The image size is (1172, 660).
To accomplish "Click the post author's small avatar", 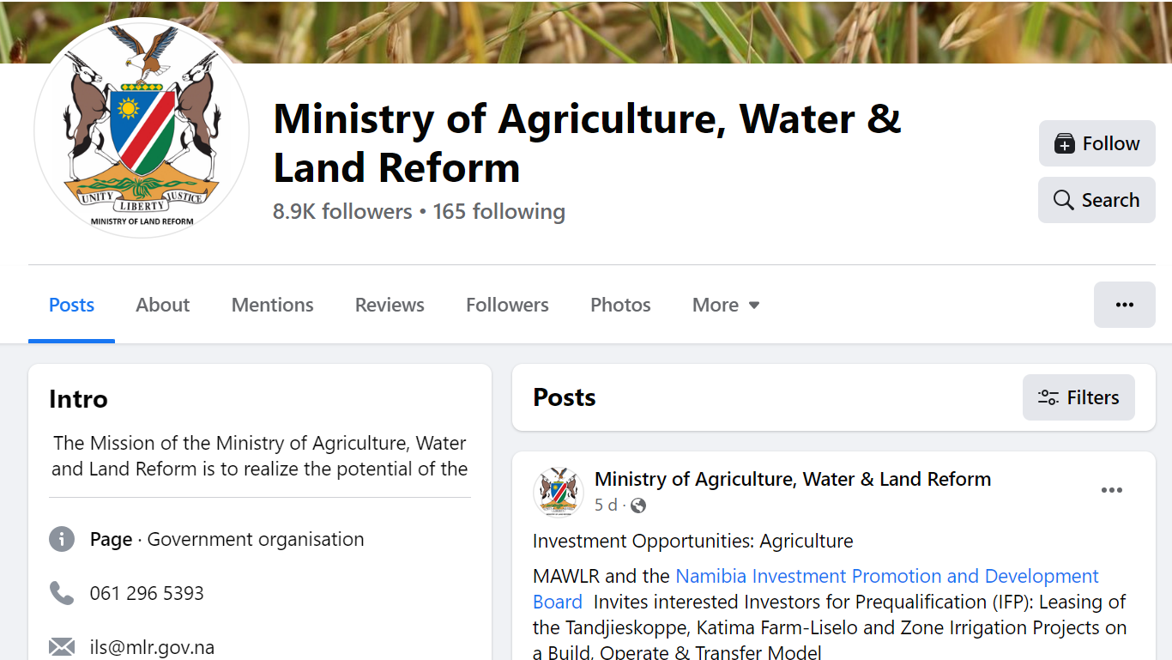I will pos(559,492).
